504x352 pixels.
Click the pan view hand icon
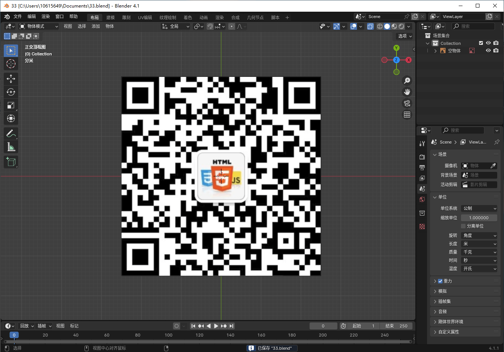point(407,92)
